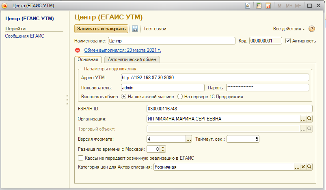Click the 1C application logo icon
Viewport: 326px width, 190px height.
4,6
